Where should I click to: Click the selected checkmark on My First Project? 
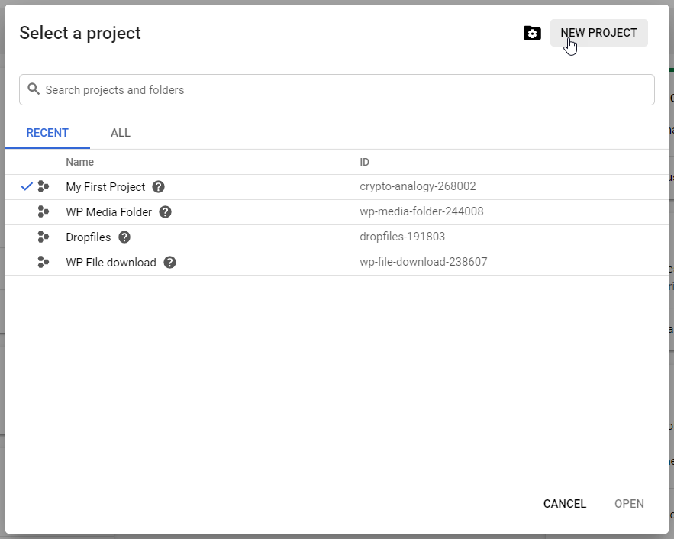[x=27, y=187]
